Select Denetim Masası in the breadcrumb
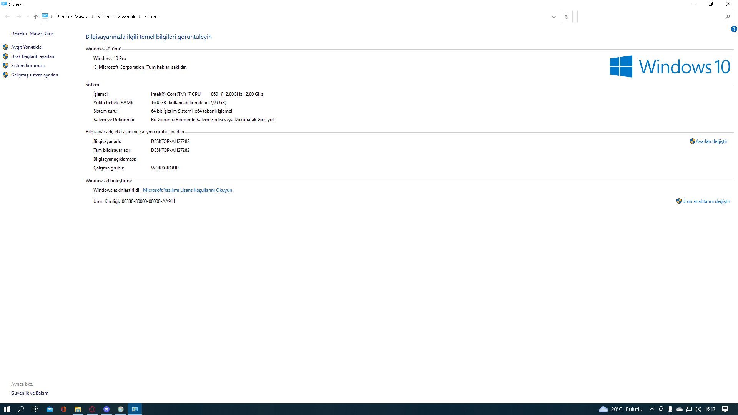The width and height of the screenshot is (738, 415). pos(72,17)
